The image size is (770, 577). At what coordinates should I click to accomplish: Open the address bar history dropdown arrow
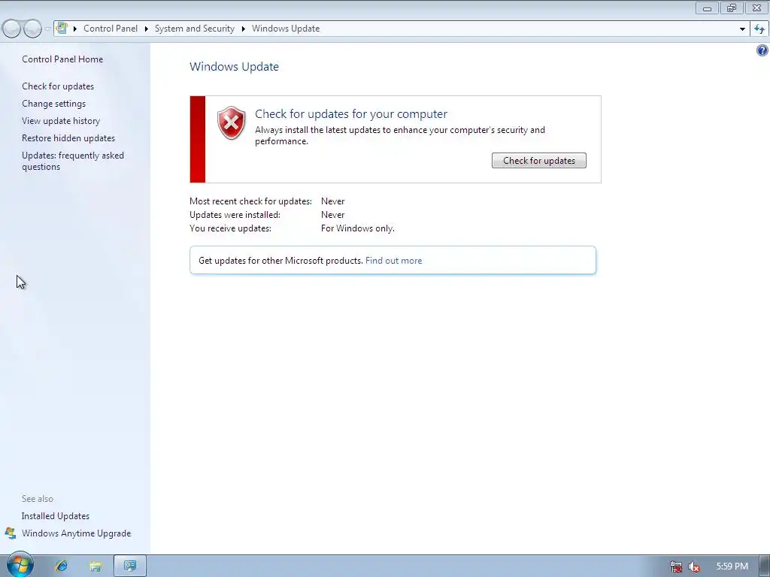click(742, 29)
